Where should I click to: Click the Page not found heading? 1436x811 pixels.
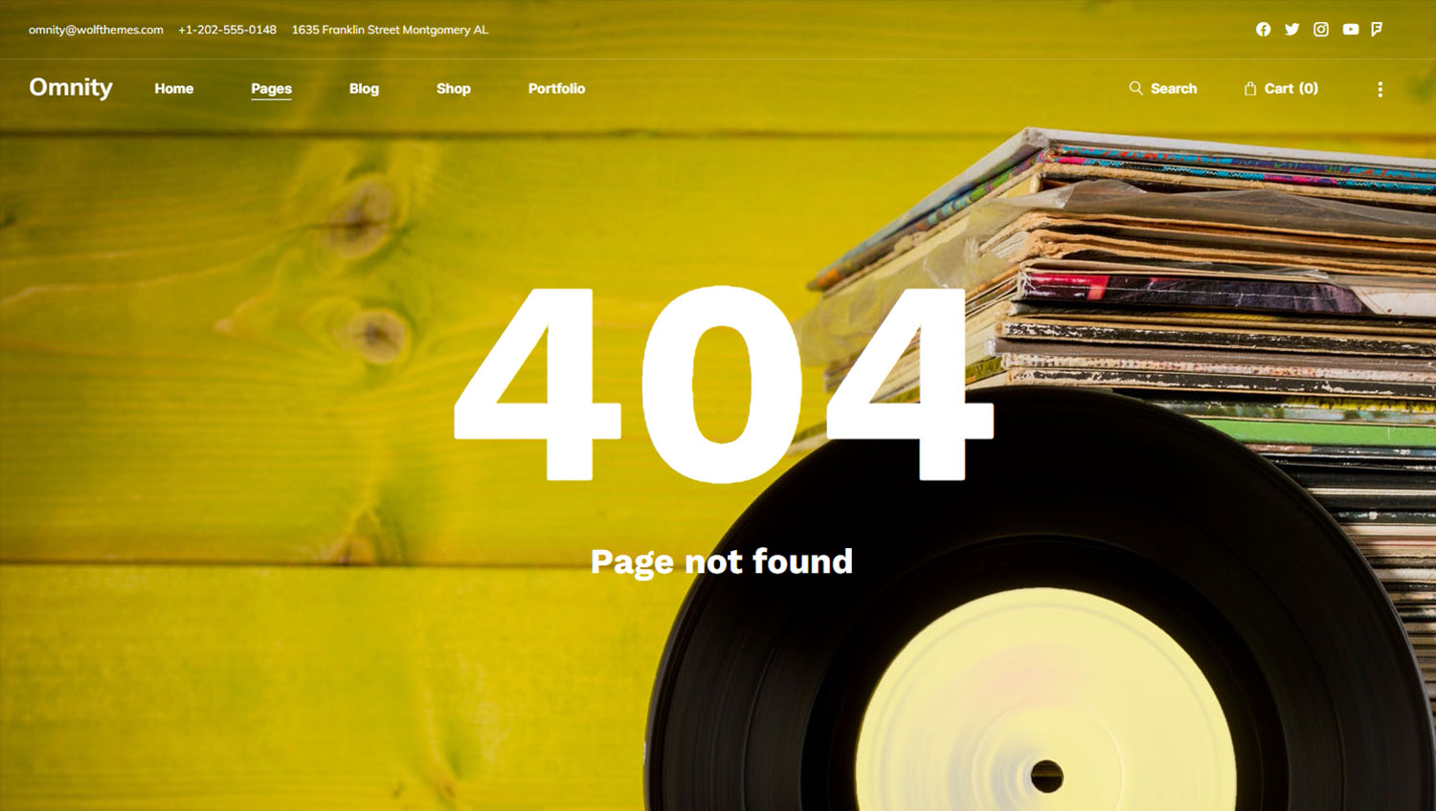[722, 561]
